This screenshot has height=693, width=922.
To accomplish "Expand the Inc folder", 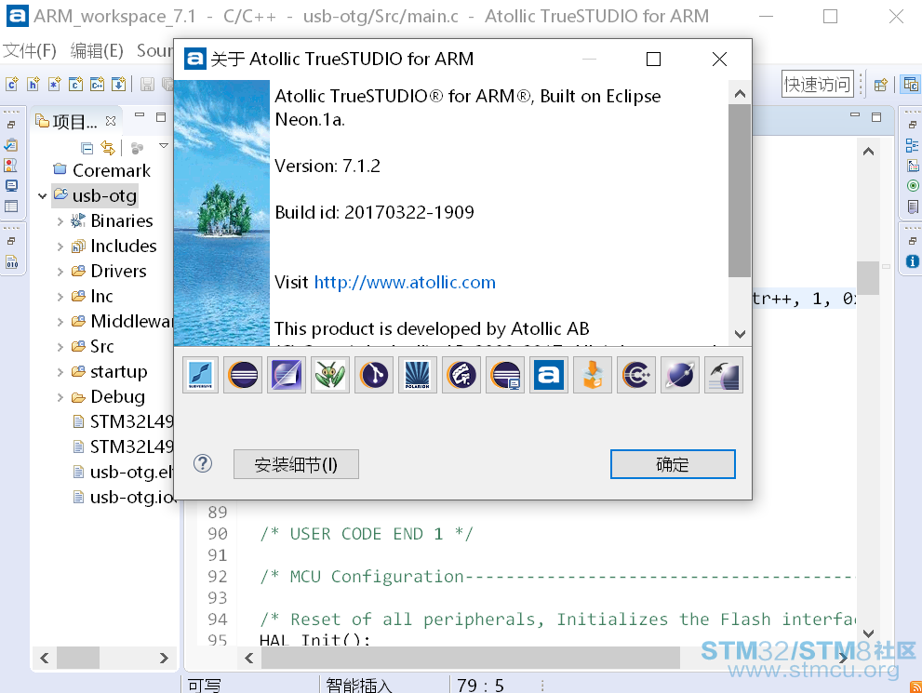I will [x=60, y=297].
